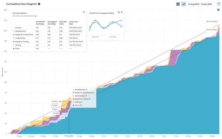This screenshot has width=222, height=139.
Task: Click the Daily WIP items column header
Action: [x=63, y=23]
